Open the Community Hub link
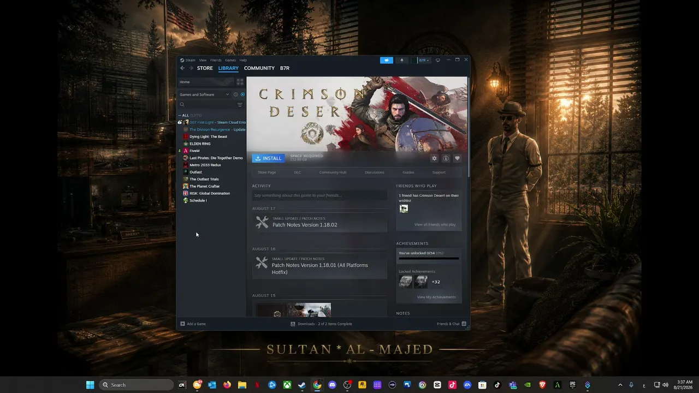699x393 pixels. pos(333,172)
